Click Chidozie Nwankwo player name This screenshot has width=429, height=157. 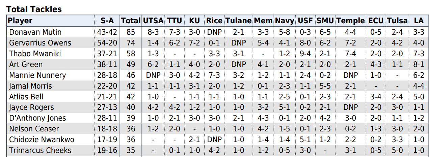pyautogui.click(x=42, y=139)
